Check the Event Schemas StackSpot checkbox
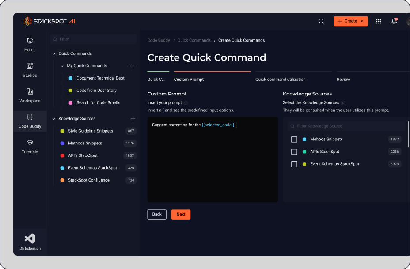The image size is (410, 269). pyautogui.click(x=294, y=164)
